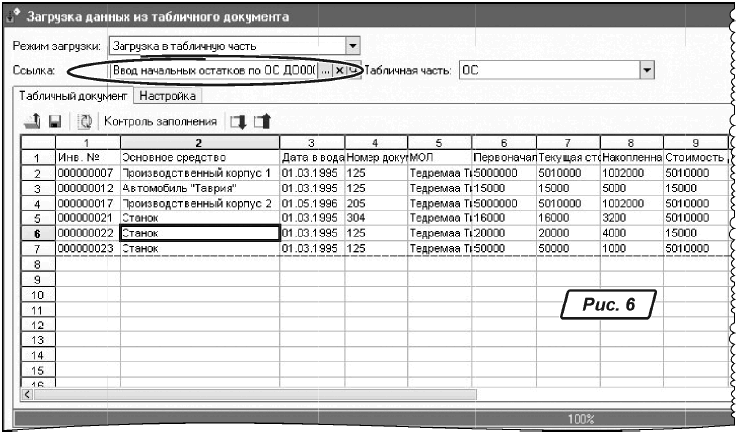738x435 pixels.
Task: Click the open file icon in toolbar
Action: pyautogui.click(x=31, y=122)
